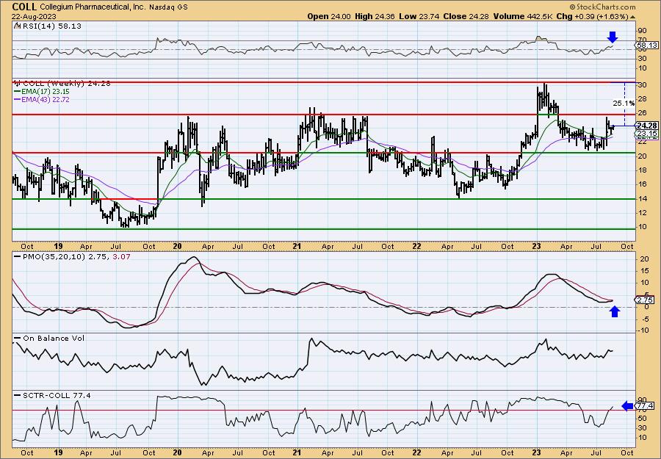Select the Open 24.00 value
Viewport: 661px width, 459px height.
328,16
